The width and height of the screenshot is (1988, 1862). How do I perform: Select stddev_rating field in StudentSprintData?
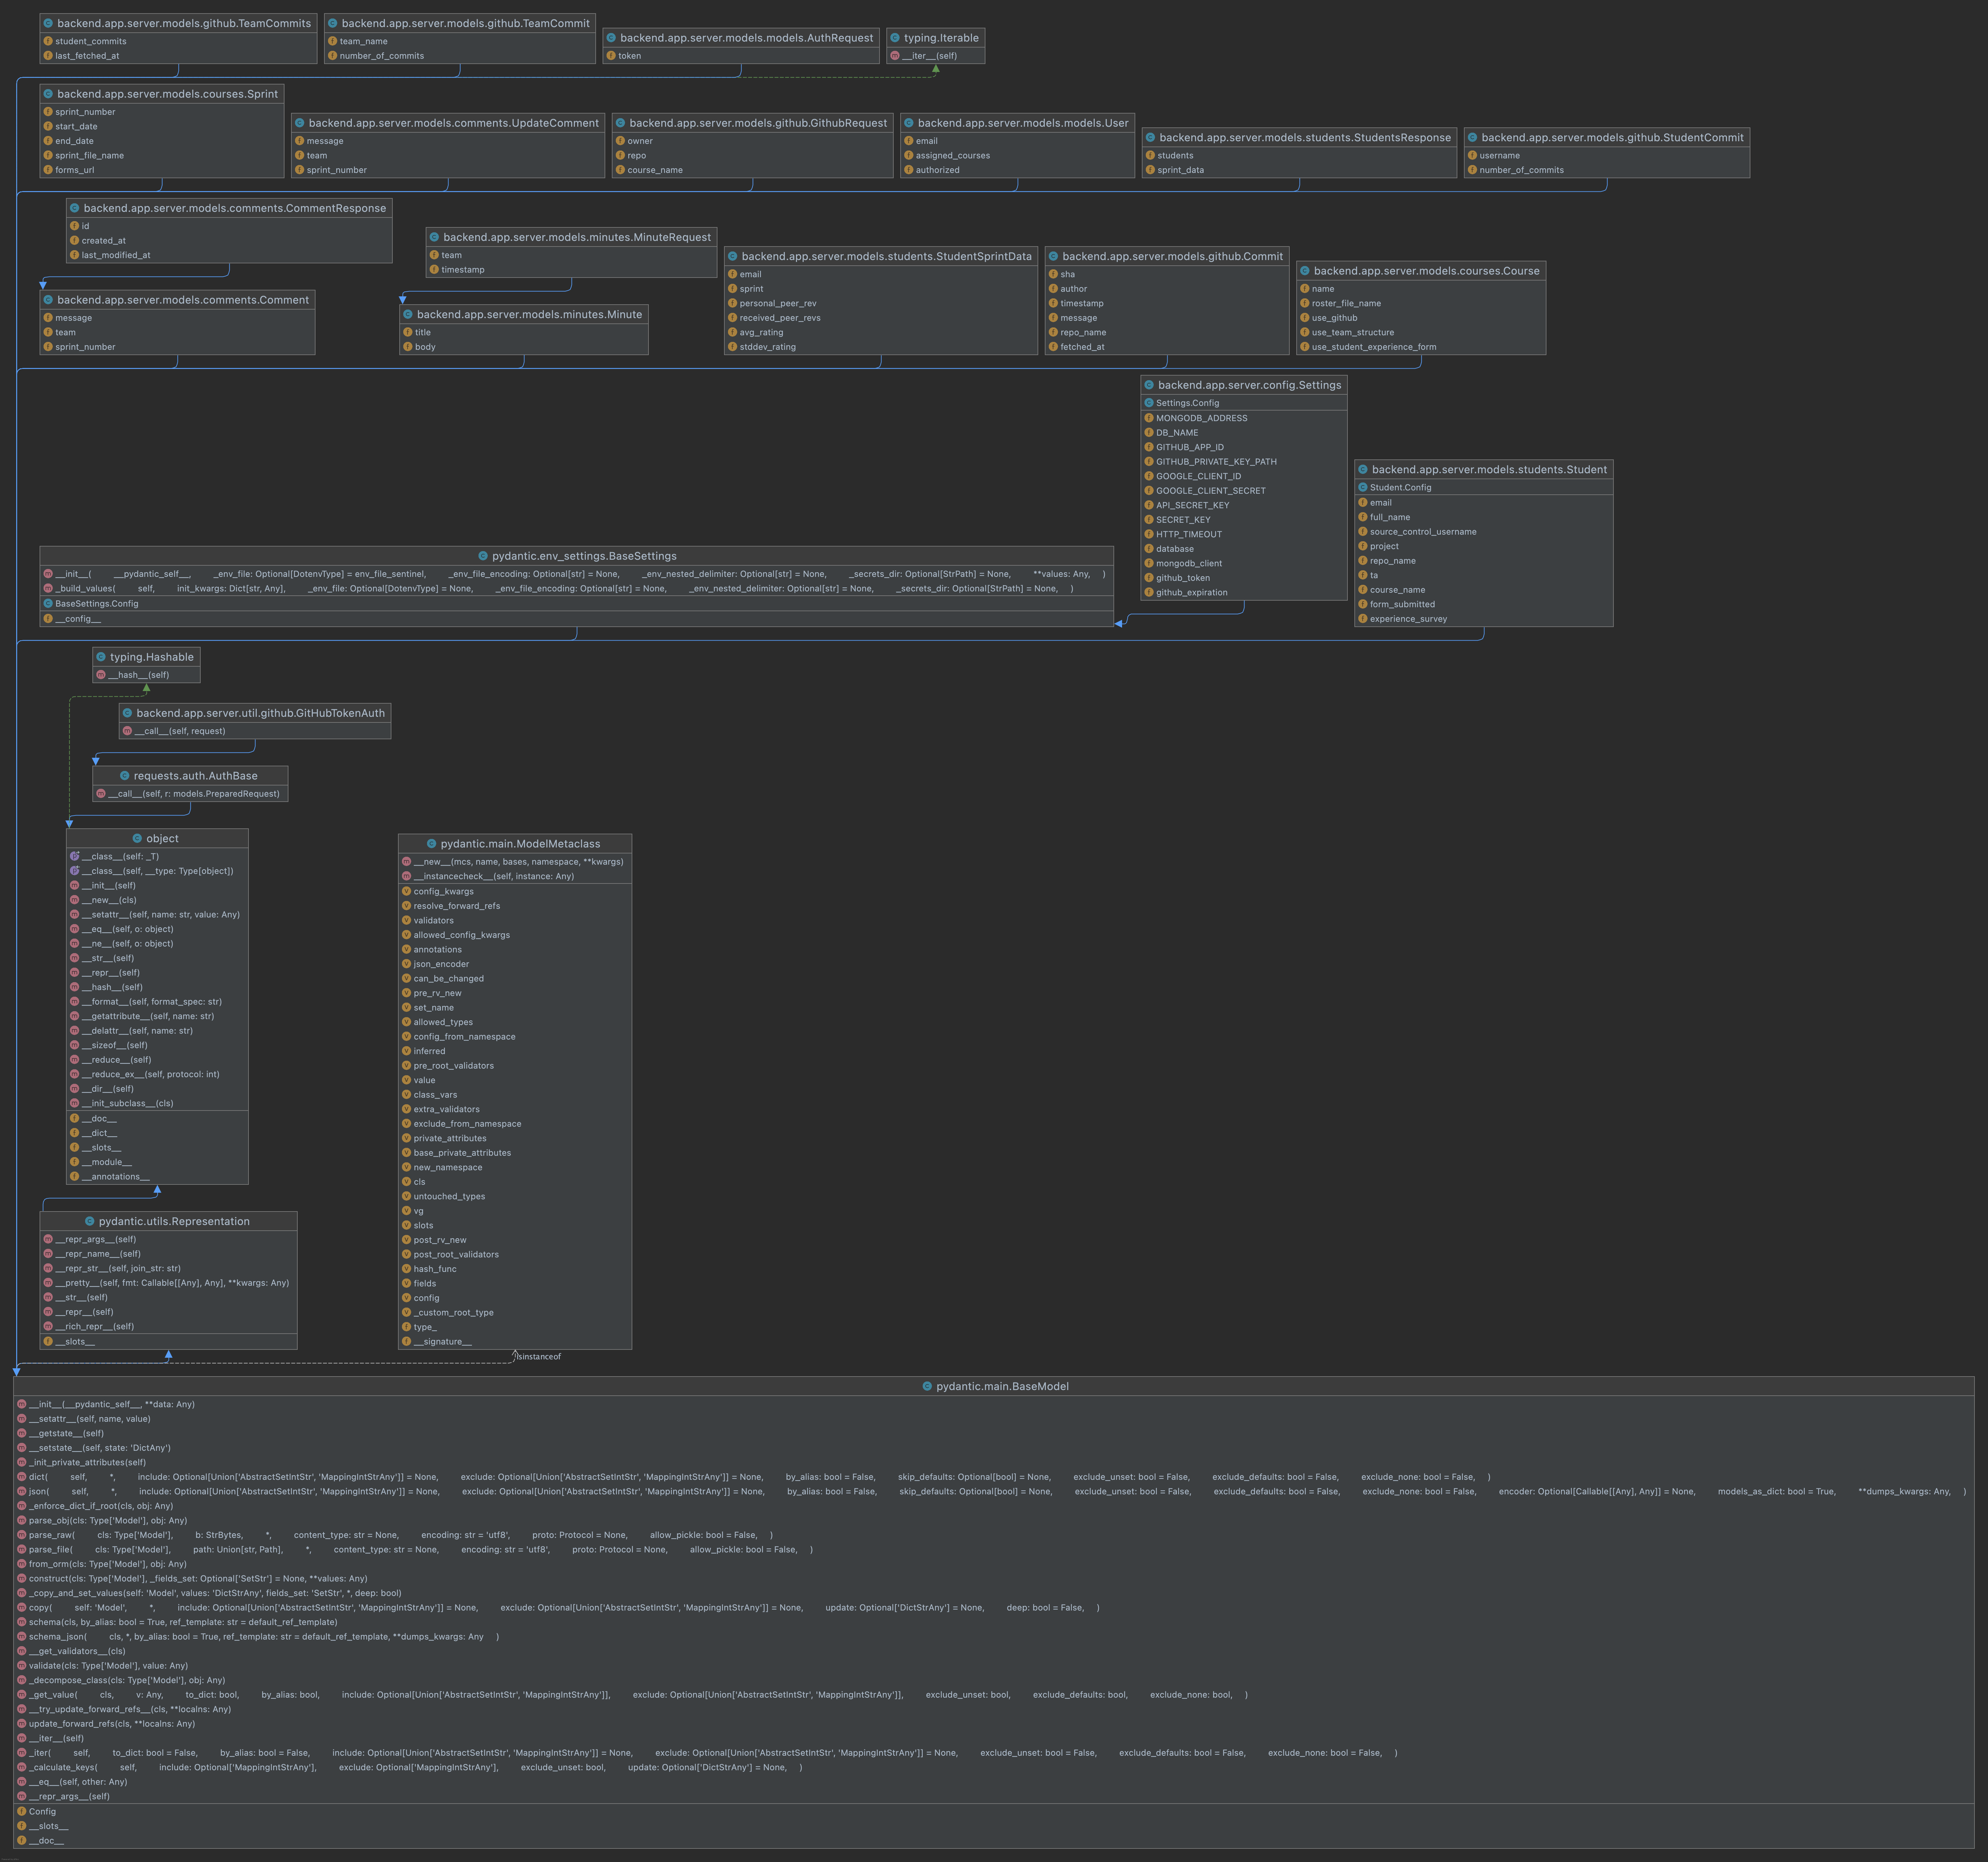tap(768, 347)
